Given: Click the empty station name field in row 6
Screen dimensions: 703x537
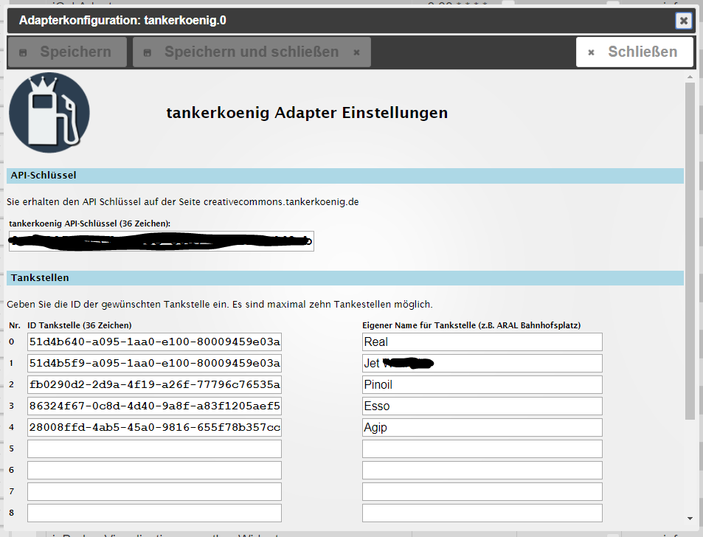Looking at the screenshot, I should tap(482, 470).
